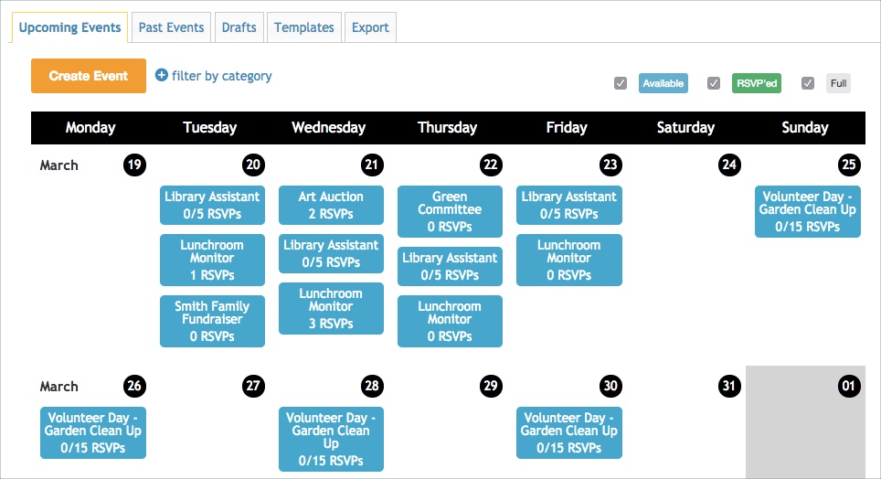The width and height of the screenshot is (881, 479).
Task: Click the green RSVP'ed legend swatch
Action: point(757,84)
